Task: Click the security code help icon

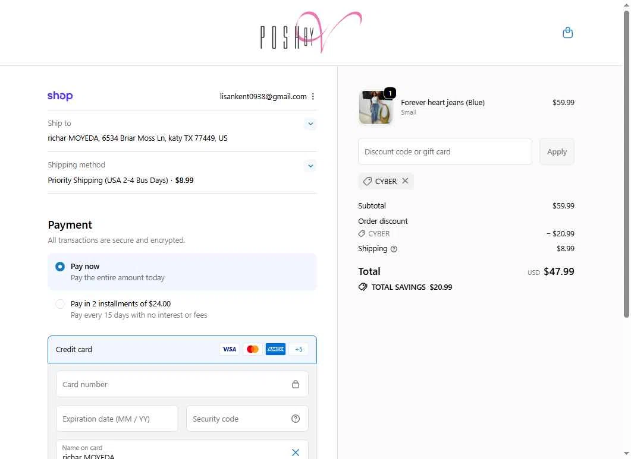Action: click(296, 419)
